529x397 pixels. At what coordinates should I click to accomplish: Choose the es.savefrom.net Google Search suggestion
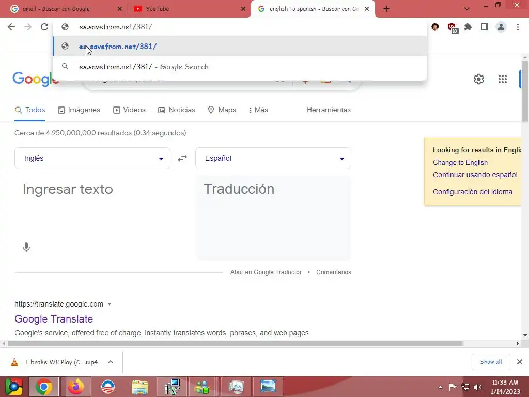pyautogui.click(x=240, y=67)
